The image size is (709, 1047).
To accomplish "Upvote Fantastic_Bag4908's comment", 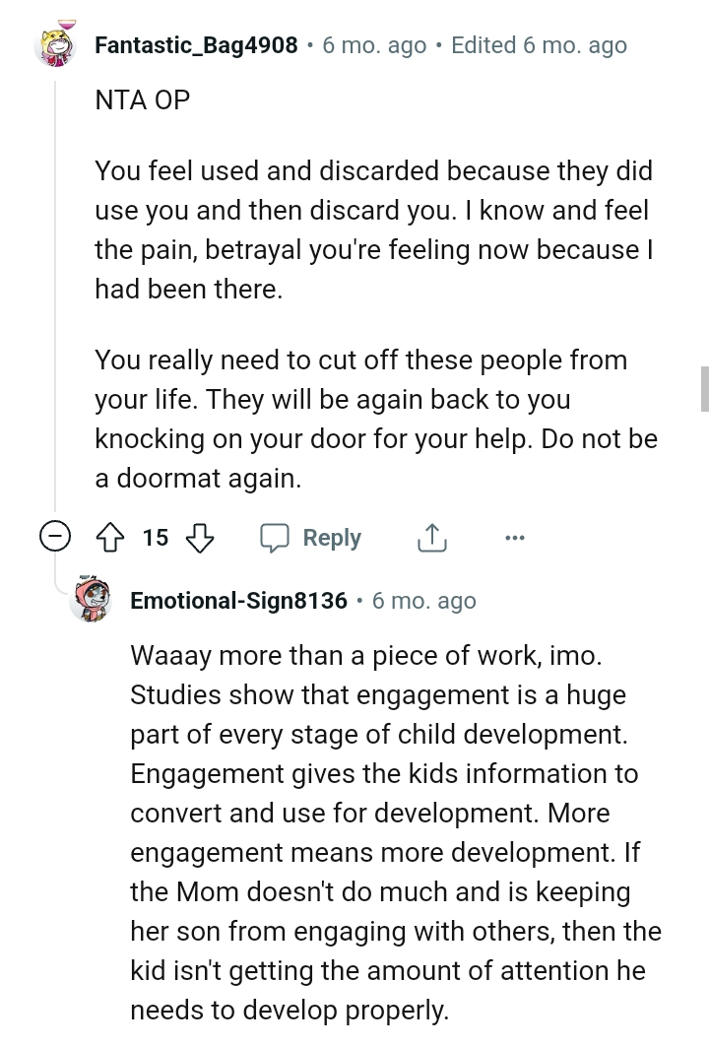I will coord(109,538).
